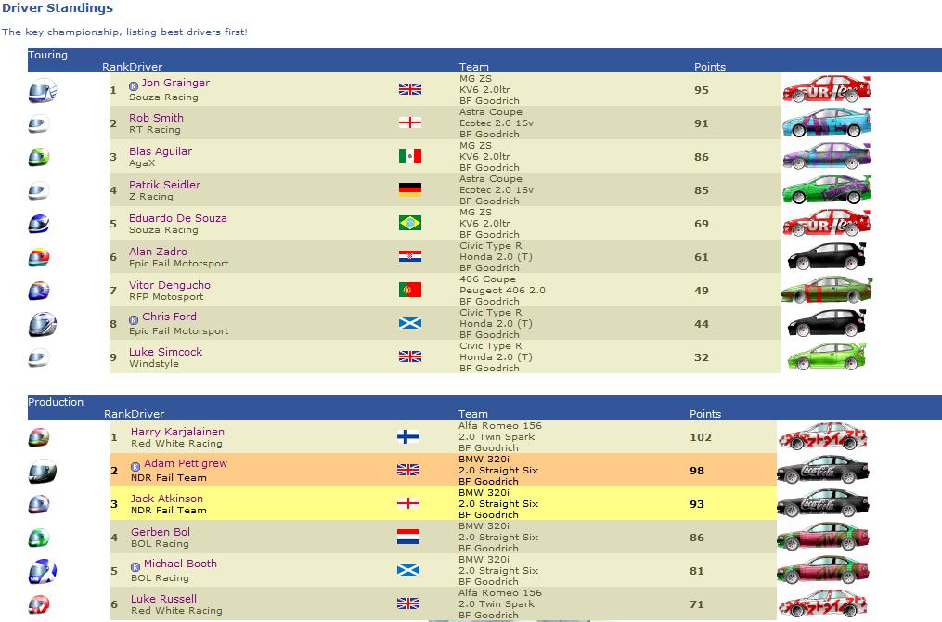Viewport: 942px width, 622px height.
Task: Click 'Peugeot 406 2.0' engine text
Action: click(x=502, y=291)
